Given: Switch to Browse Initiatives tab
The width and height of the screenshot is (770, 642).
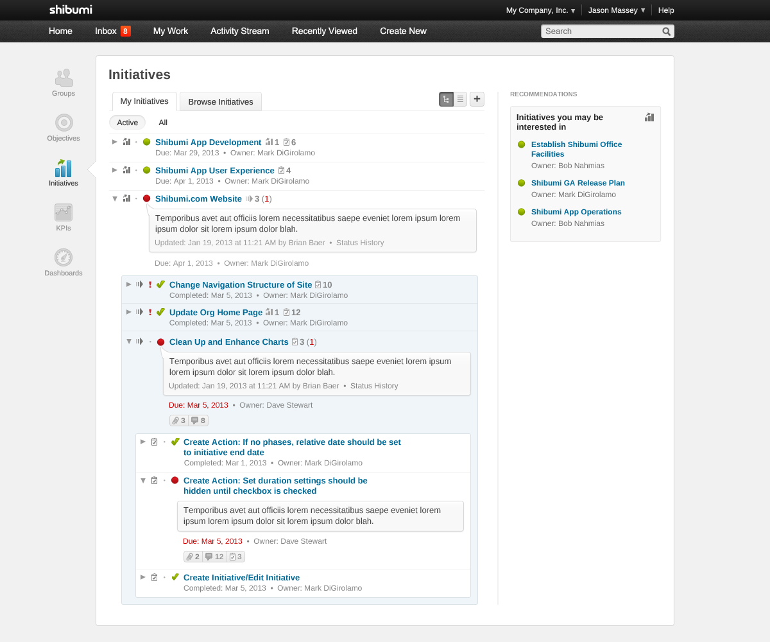Looking at the screenshot, I should click(221, 101).
